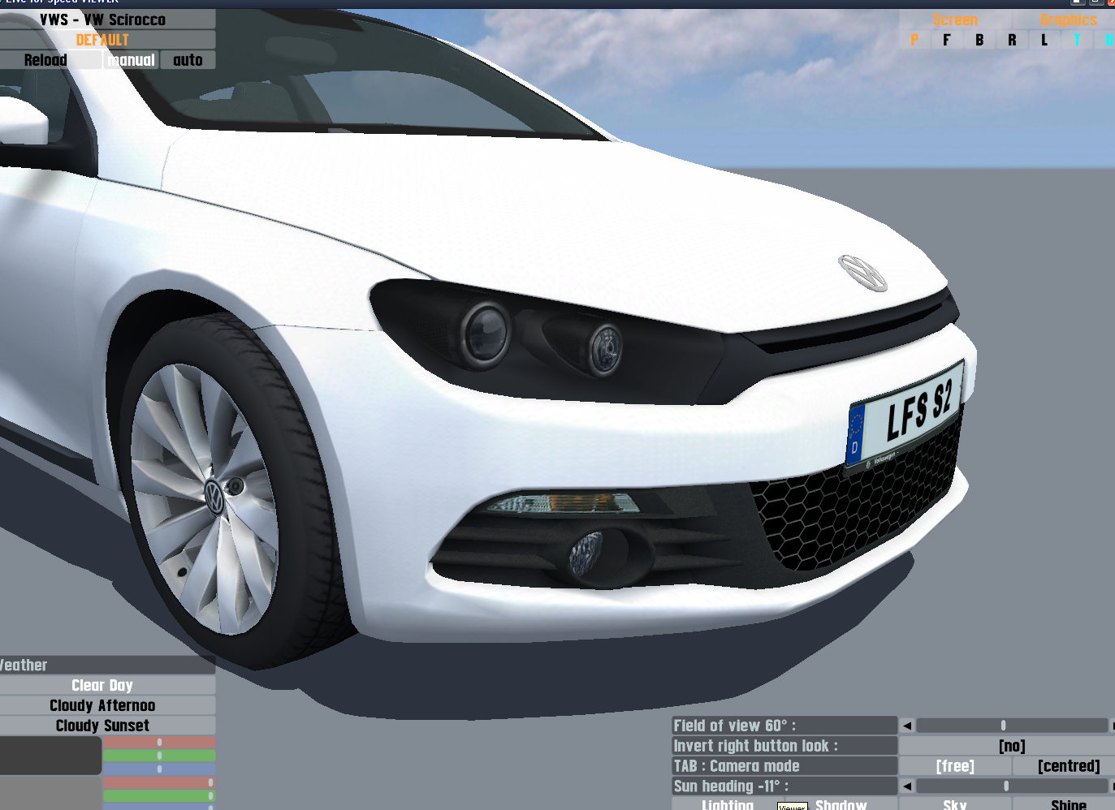The height and width of the screenshot is (810, 1115).
Task: Decrease sun heading with left arrow
Action: click(x=907, y=786)
